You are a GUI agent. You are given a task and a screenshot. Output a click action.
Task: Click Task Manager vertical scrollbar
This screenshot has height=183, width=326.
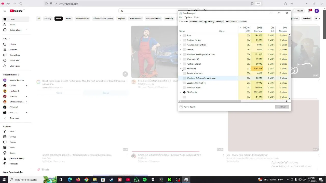289,41
